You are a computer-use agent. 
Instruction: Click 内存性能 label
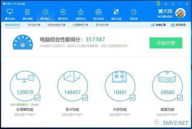[x=120, y=109]
